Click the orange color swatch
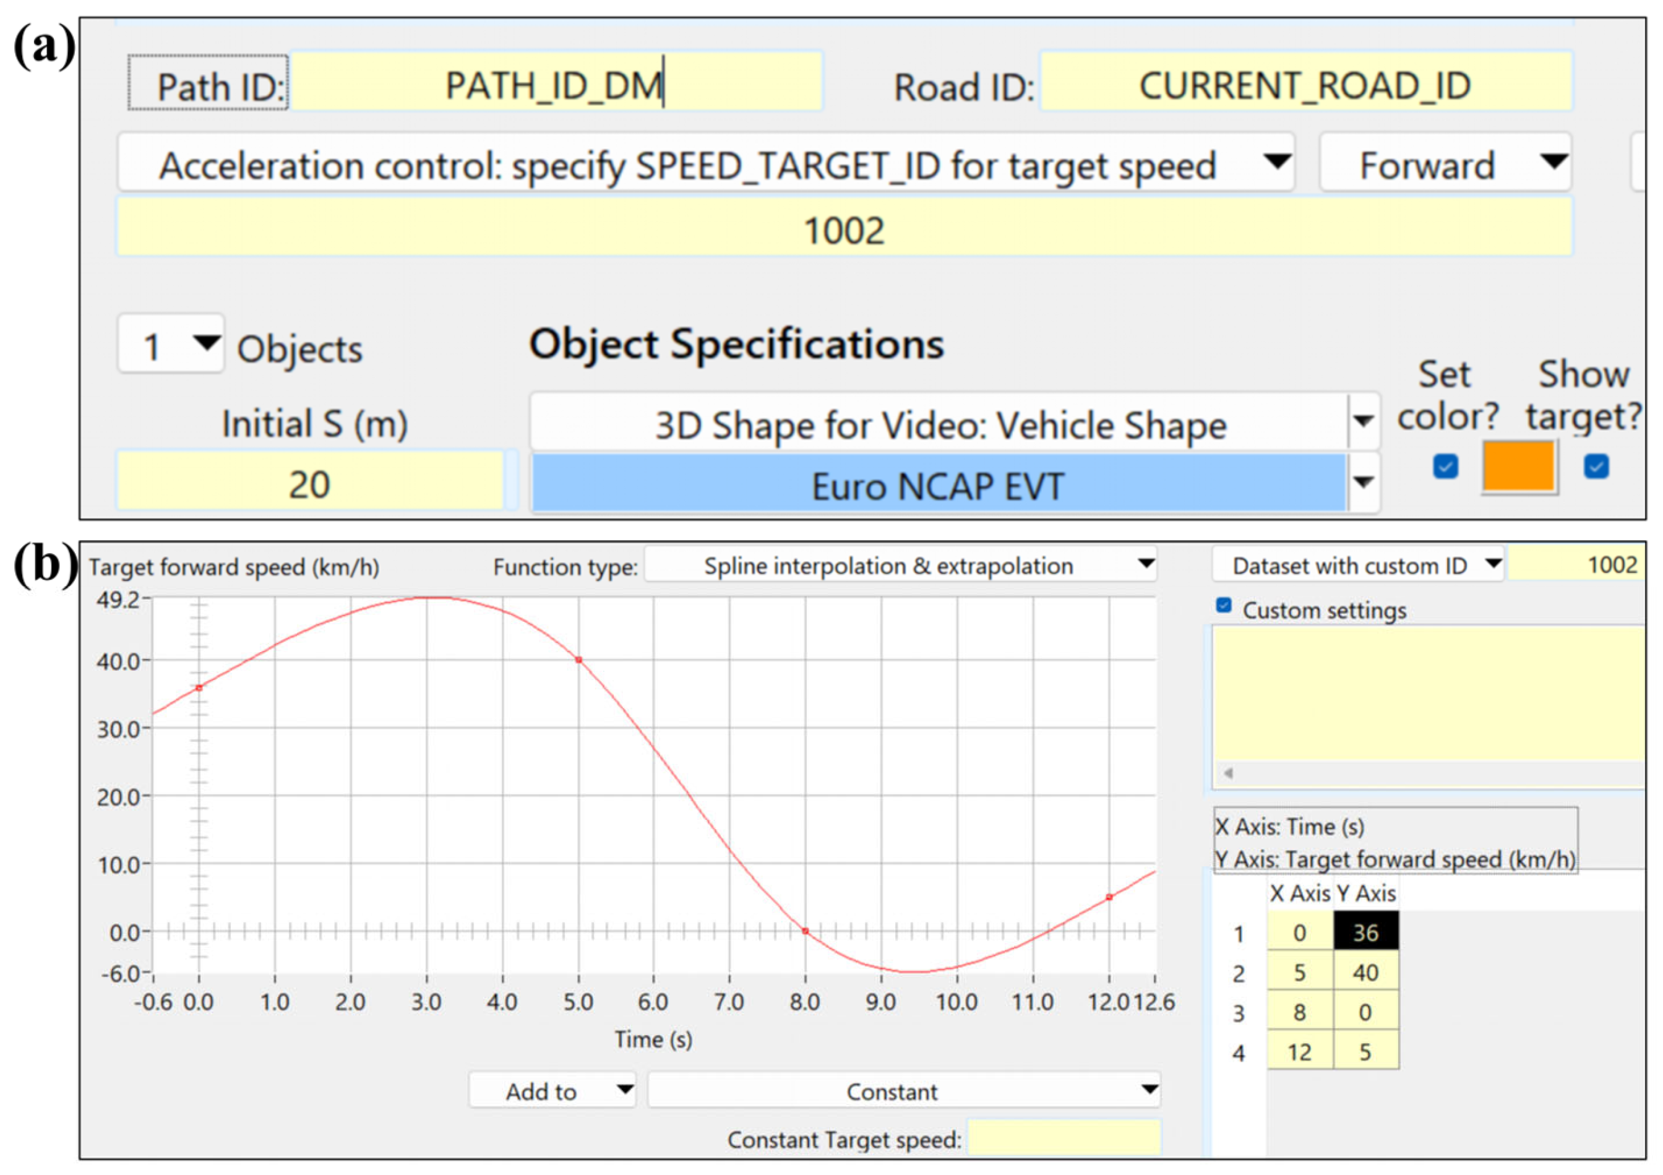 pyautogui.click(x=1519, y=467)
